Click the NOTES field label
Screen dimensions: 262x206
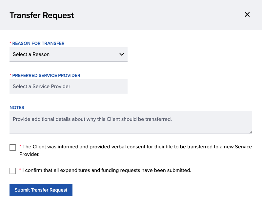(x=17, y=107)
